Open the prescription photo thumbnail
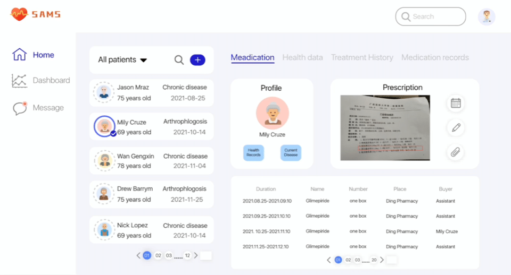The image size is (511, 275). [385, 127]
